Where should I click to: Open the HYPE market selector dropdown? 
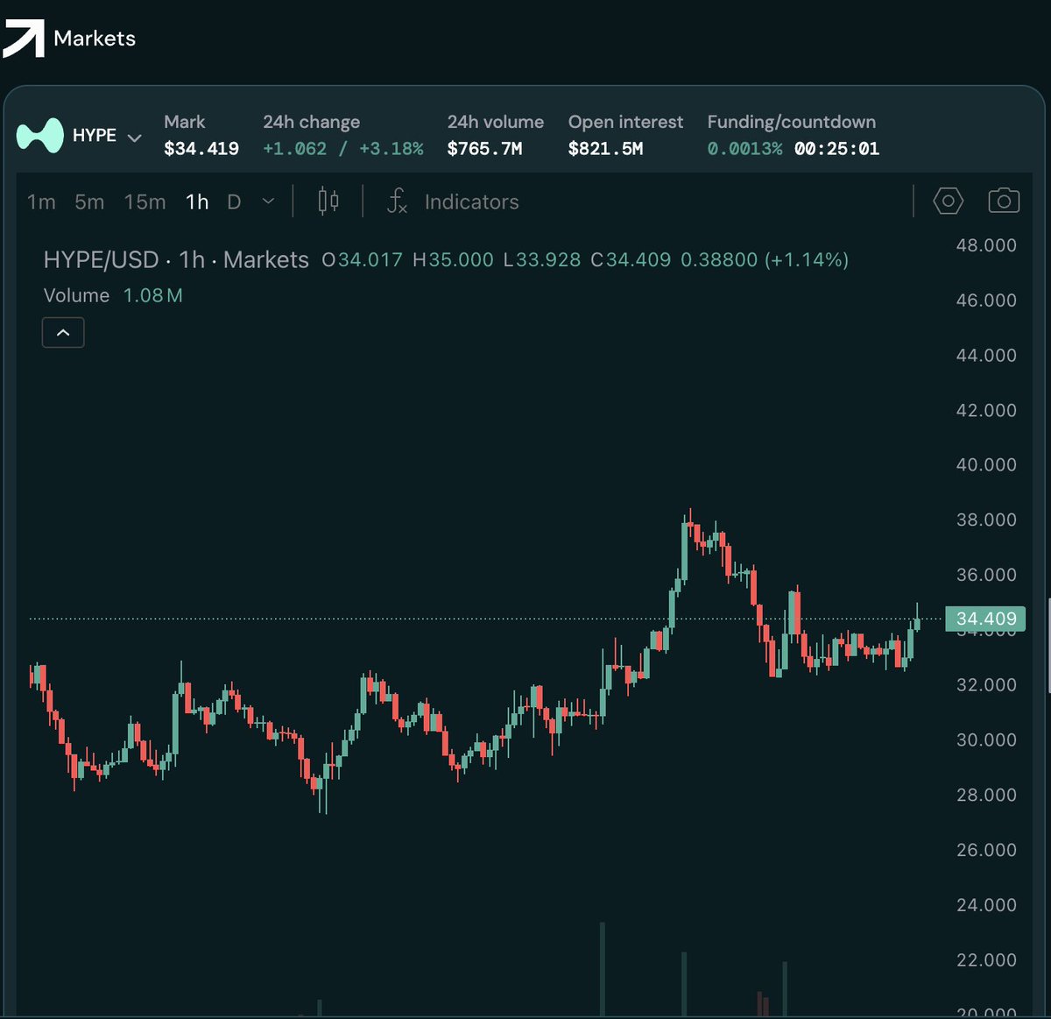[134, 138]
